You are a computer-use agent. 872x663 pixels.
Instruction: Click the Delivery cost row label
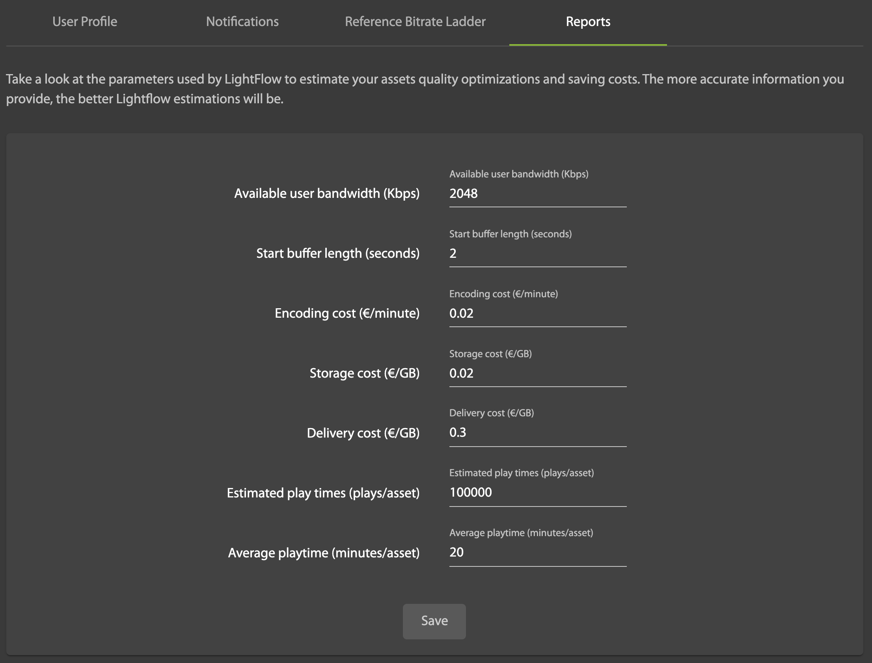pyautogui.click(x=363, y=433)
